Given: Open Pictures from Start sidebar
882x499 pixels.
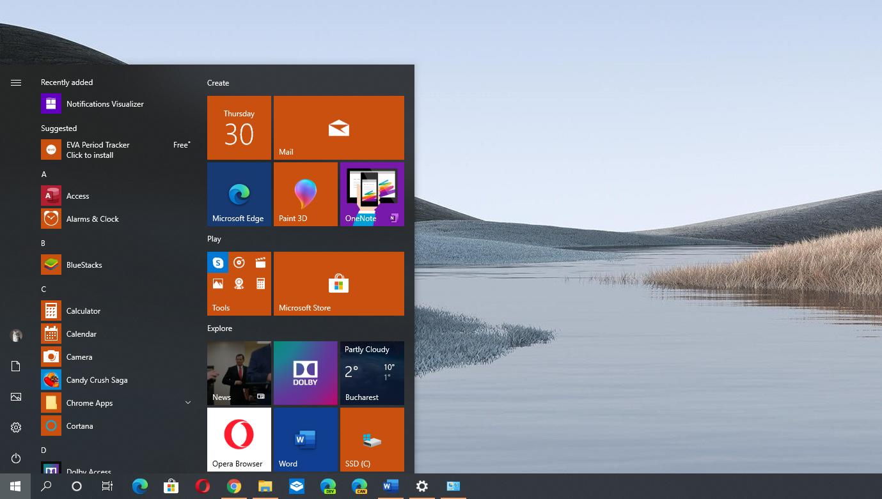Looking at the screenshot, I should pyautogui.click(x=16, y=397).
